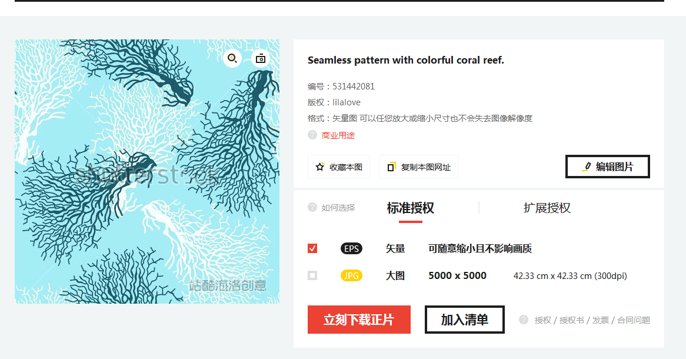
Task: Click the coral reef pattern preview image
Action: point(147,172)
